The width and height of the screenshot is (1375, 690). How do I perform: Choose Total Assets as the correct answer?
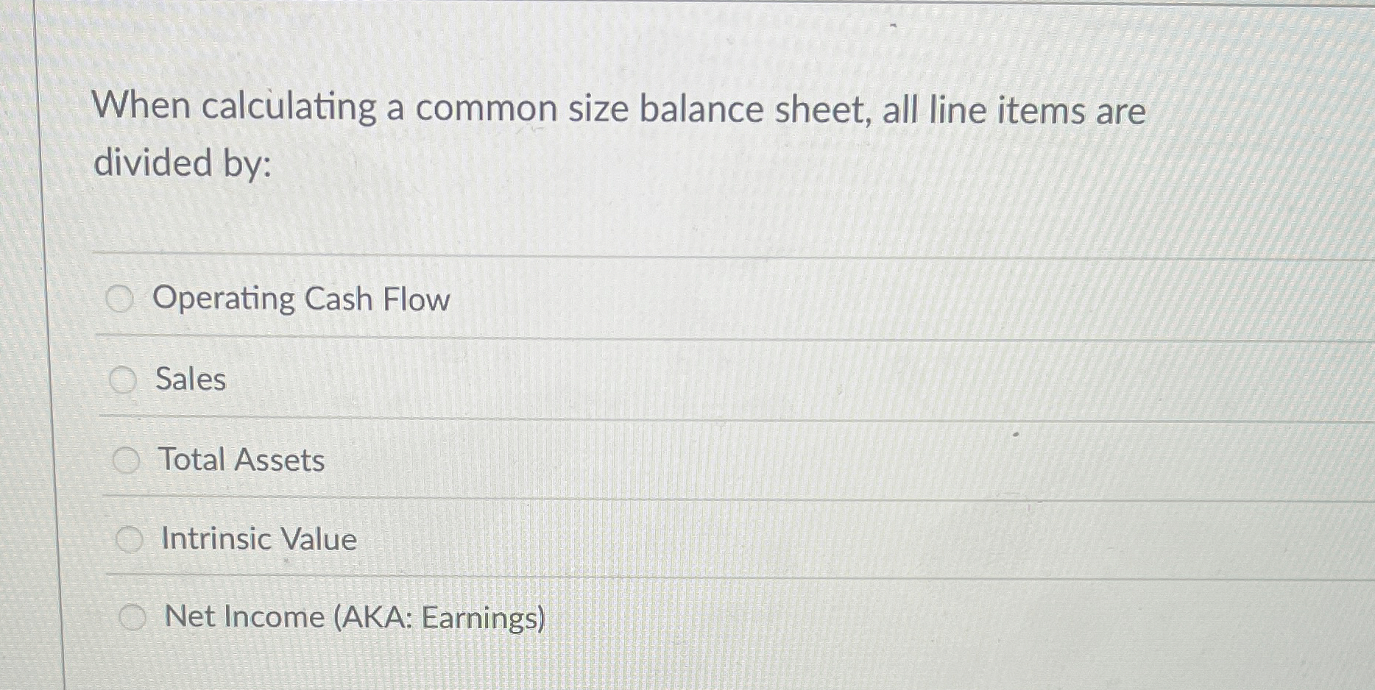coord(240,460)
